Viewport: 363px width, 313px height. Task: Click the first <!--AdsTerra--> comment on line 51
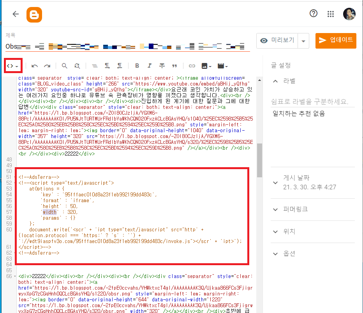[39, 177]
